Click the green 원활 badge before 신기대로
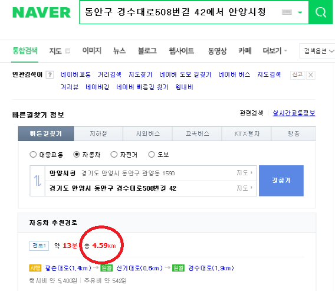The image size is (335, 291). point(107,268)
